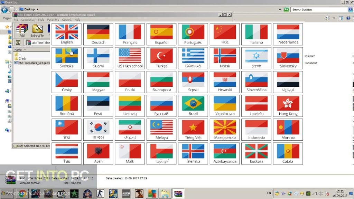
Task: Choose Acèh language tile
Action: point(98,153)
